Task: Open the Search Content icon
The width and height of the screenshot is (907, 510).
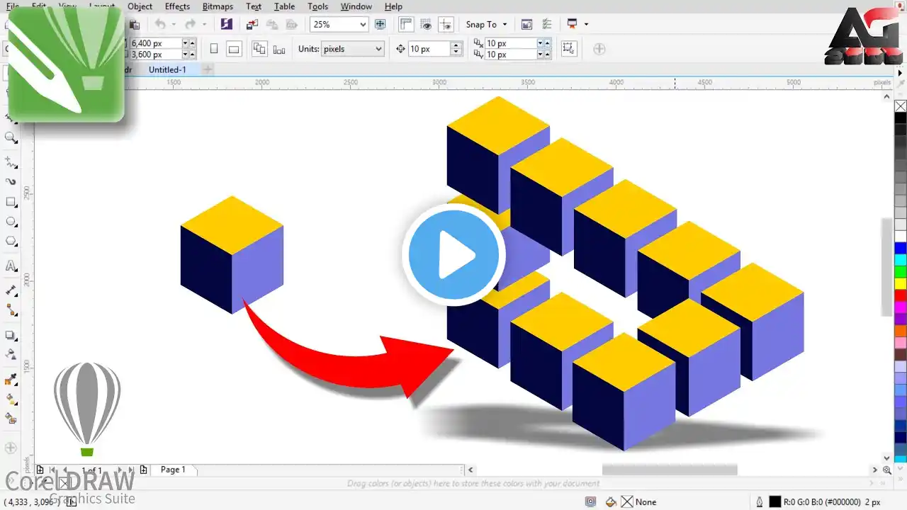Action: [226, 24]
